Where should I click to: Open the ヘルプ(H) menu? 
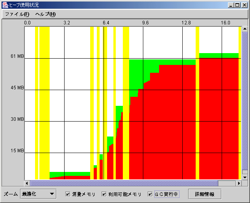click(x=45, y=14)
